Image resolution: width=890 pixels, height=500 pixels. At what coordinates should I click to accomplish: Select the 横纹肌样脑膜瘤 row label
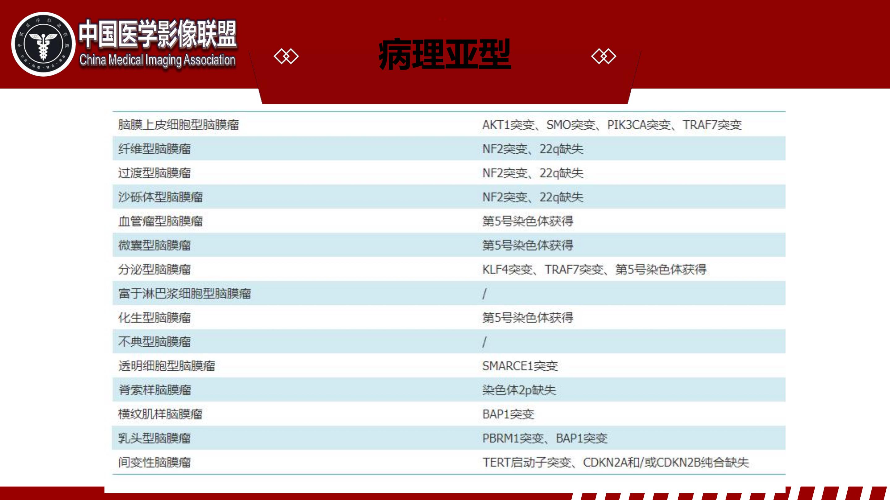[x=160, y=414]
